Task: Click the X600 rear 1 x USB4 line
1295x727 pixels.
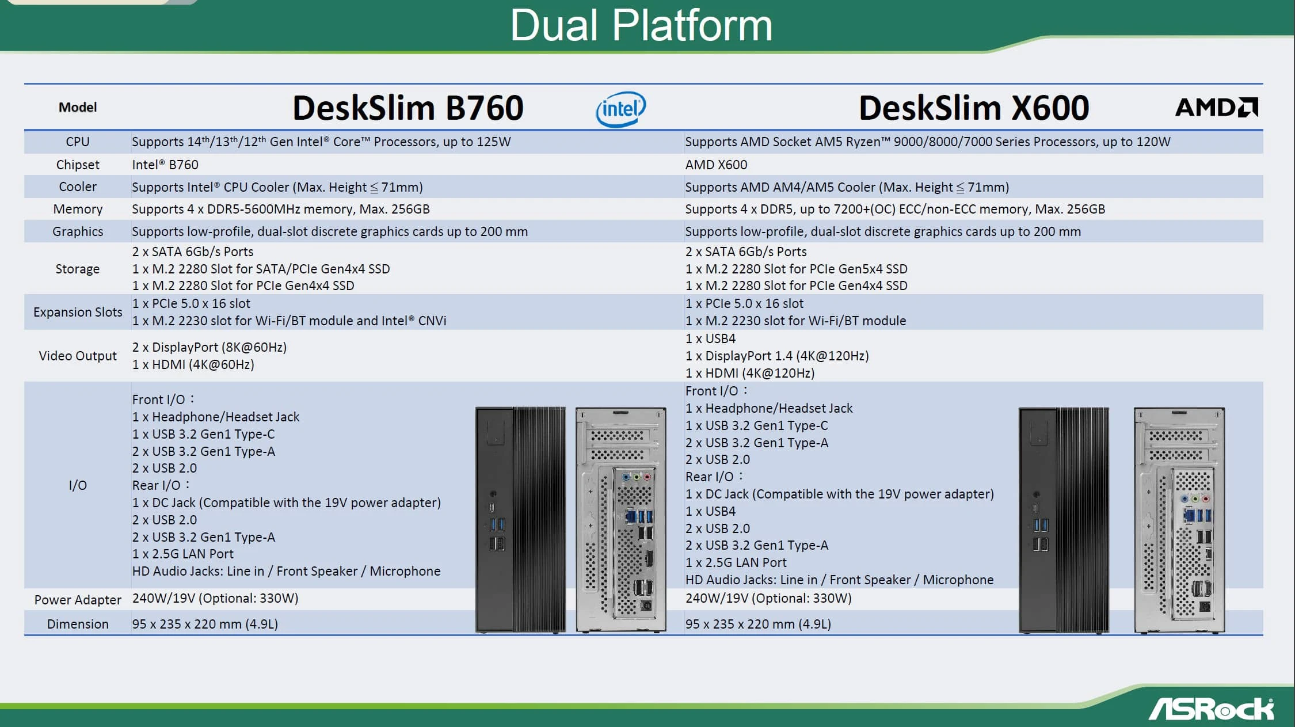Action: pos(710,511)
